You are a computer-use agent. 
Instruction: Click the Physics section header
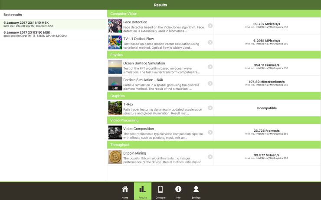click(x=214, y=55)
